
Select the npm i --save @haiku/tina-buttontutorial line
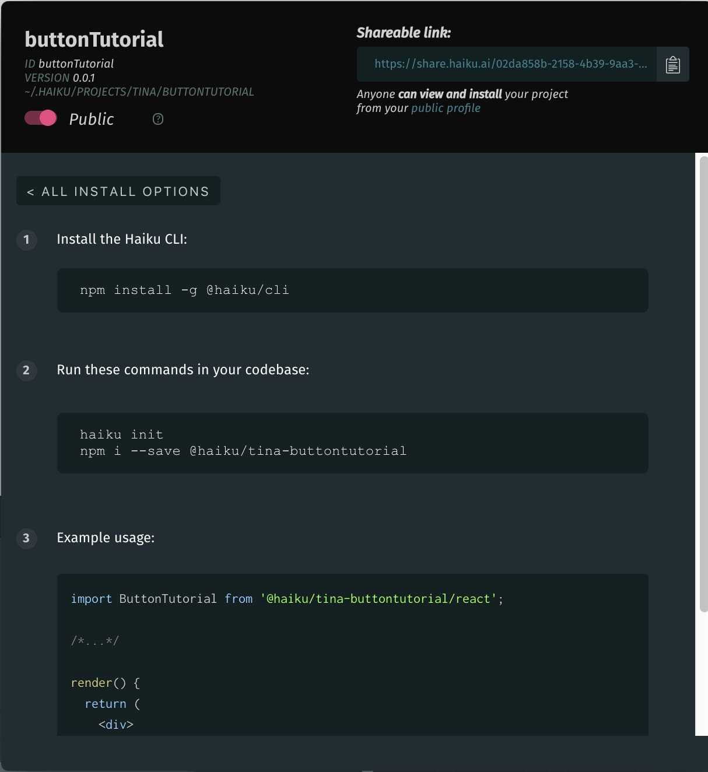coord(243,451)
